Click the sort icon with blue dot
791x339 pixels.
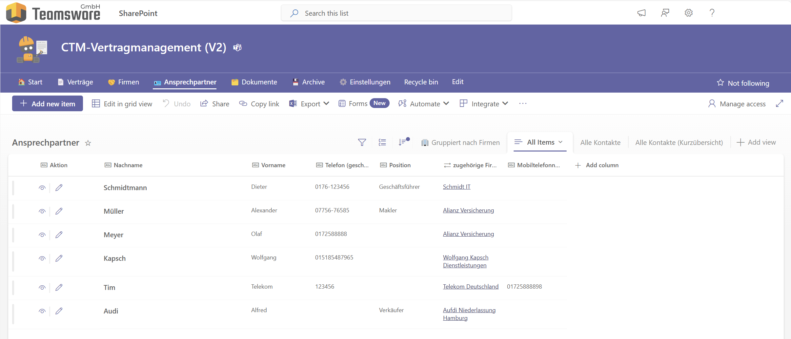pos(403,142)
